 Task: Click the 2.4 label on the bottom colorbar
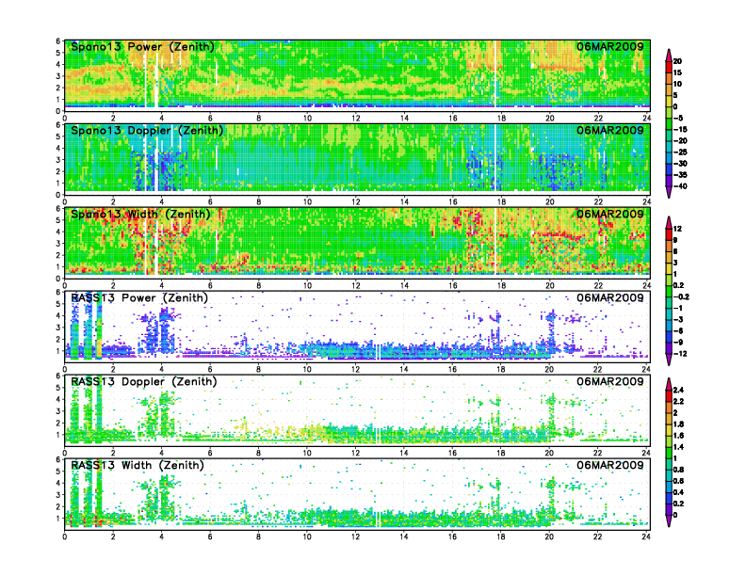[678, 391]
